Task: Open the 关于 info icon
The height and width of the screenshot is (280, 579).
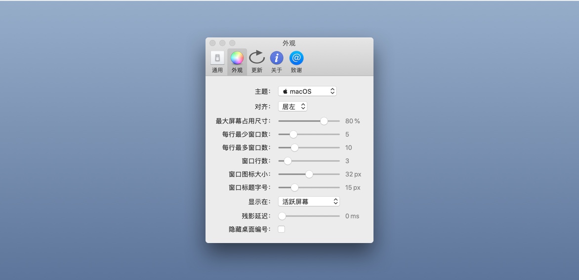Action: click(x=277, y=58)
